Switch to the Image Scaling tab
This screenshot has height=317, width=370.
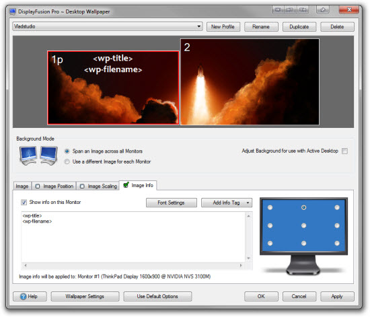[98, 186]
